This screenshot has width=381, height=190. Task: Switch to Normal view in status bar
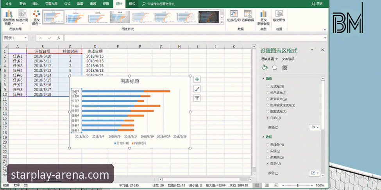256,185
